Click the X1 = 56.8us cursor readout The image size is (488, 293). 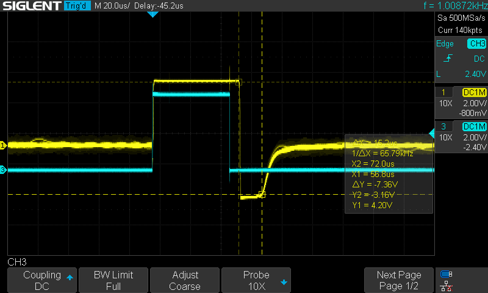373,174
